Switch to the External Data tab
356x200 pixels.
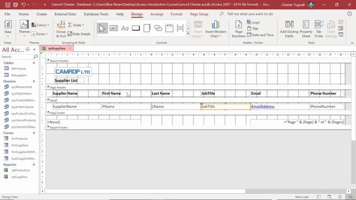(x=65, y=14)
